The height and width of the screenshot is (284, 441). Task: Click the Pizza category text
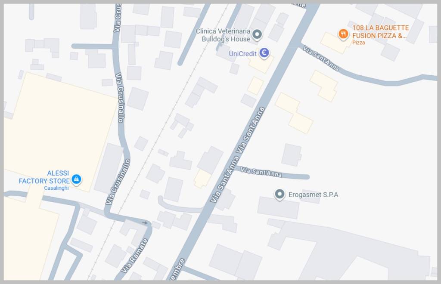[x=359, y=43]
